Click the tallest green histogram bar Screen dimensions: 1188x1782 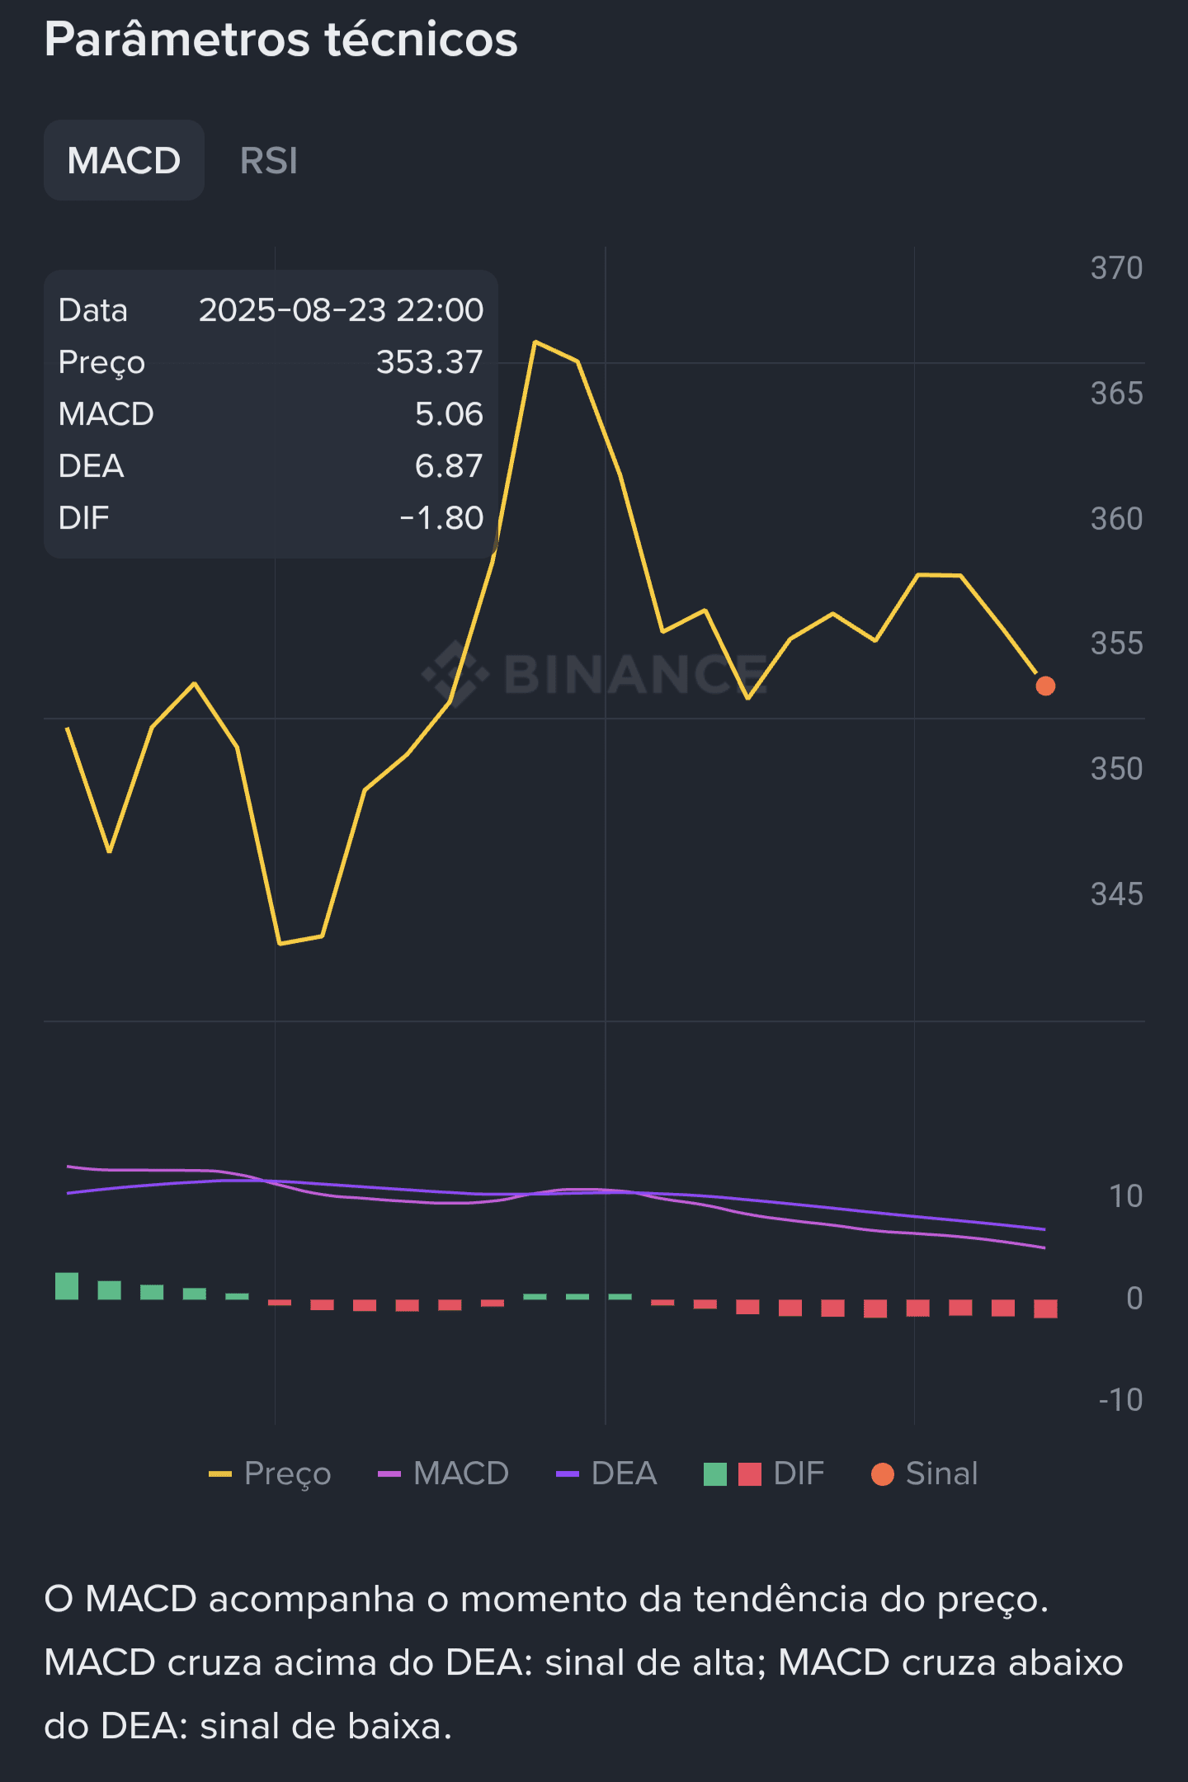pos(67,1286)
